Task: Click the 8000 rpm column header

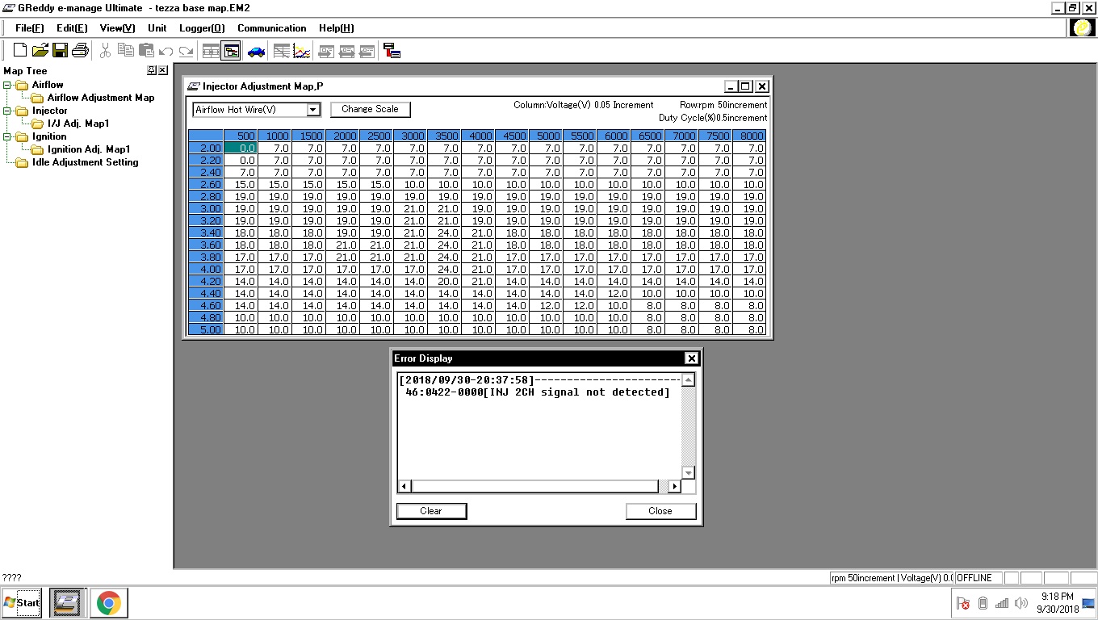Action: [750, 136]
